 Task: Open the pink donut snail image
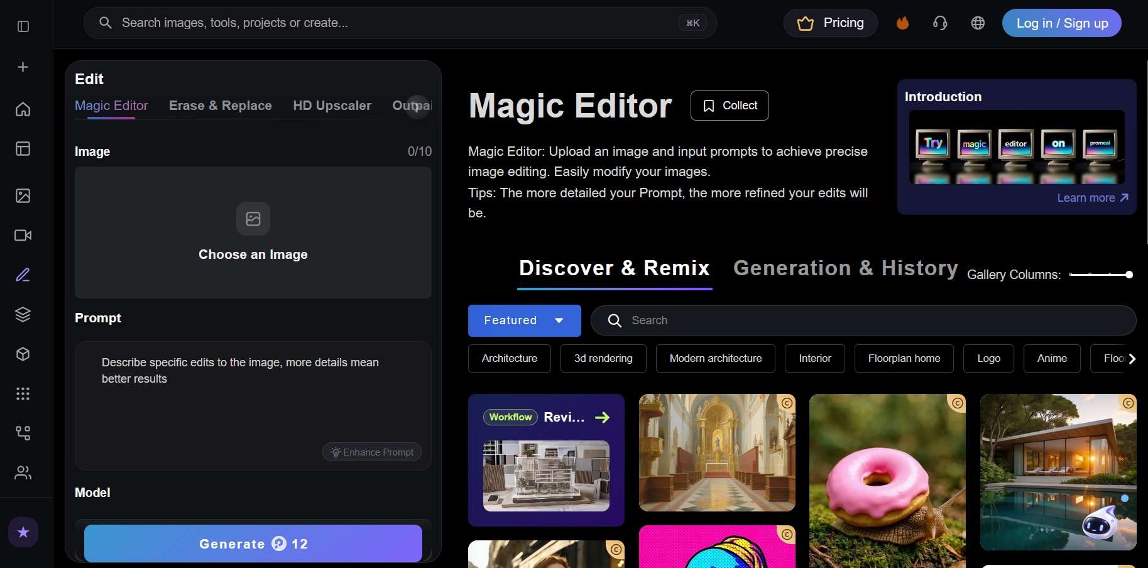point(887,481)
